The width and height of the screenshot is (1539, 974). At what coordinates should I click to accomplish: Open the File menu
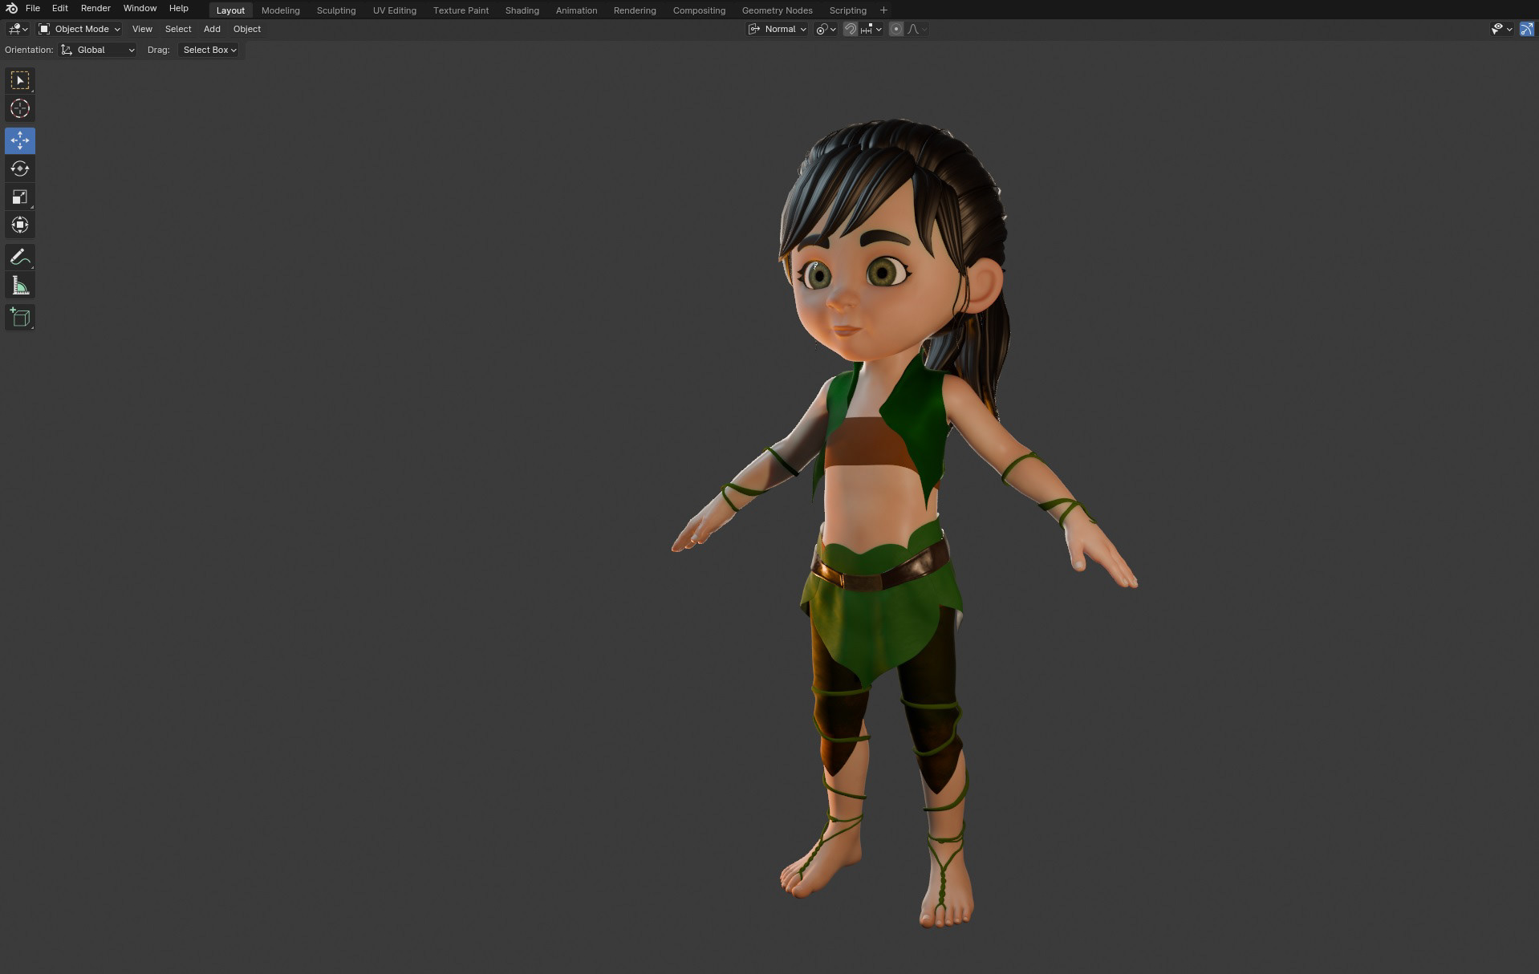tap(33, 8)
